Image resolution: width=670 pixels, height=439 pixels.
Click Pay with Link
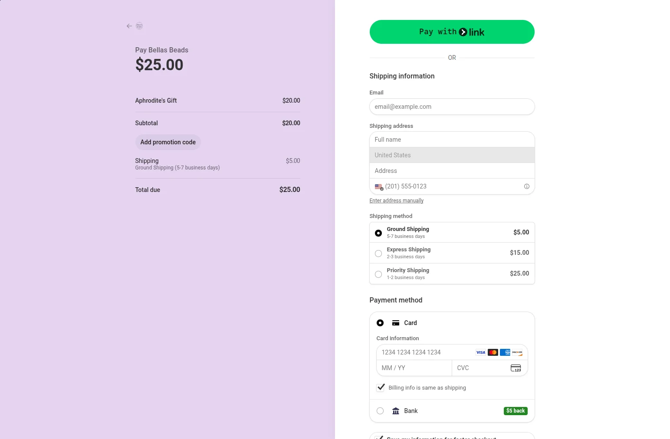click(x=452, y=32)
